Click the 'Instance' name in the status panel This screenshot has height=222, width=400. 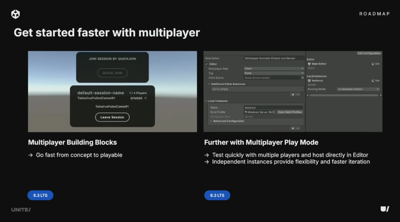click(x=317, y=81)
